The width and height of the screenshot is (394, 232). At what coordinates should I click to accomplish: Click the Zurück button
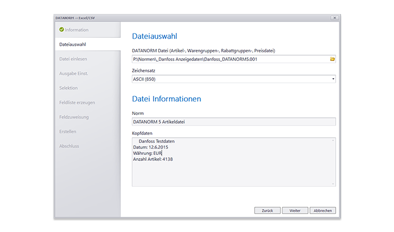coord(268,210)
